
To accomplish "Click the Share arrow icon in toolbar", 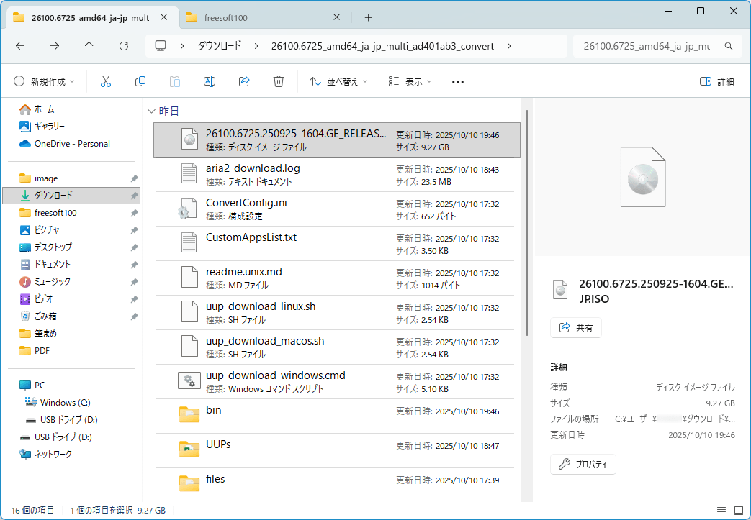I will point(244,82).
